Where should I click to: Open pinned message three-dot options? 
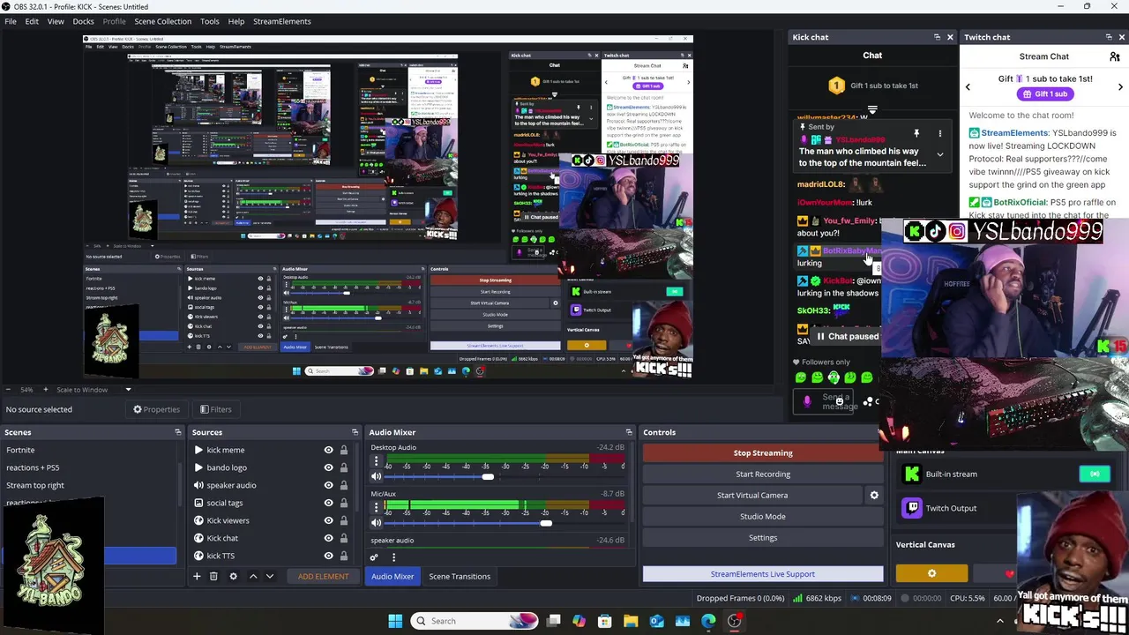[940, 133]
